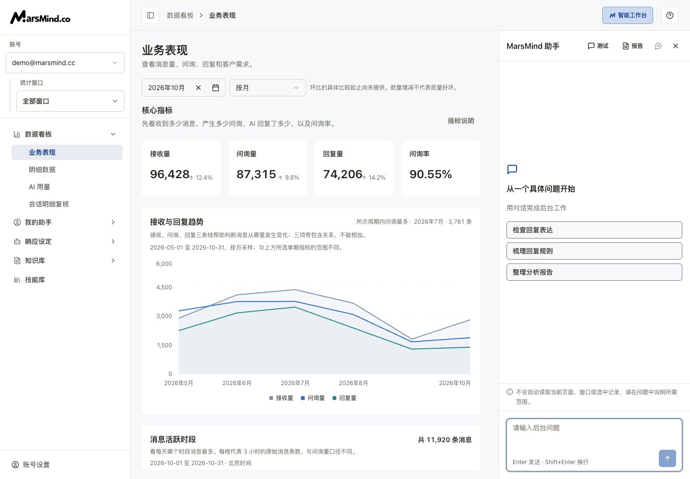Image resolution: width=690 pixels, height=479 pixels.
Task: Open the 按月 granularity dropdown
Action: click(x=268, y=88)
